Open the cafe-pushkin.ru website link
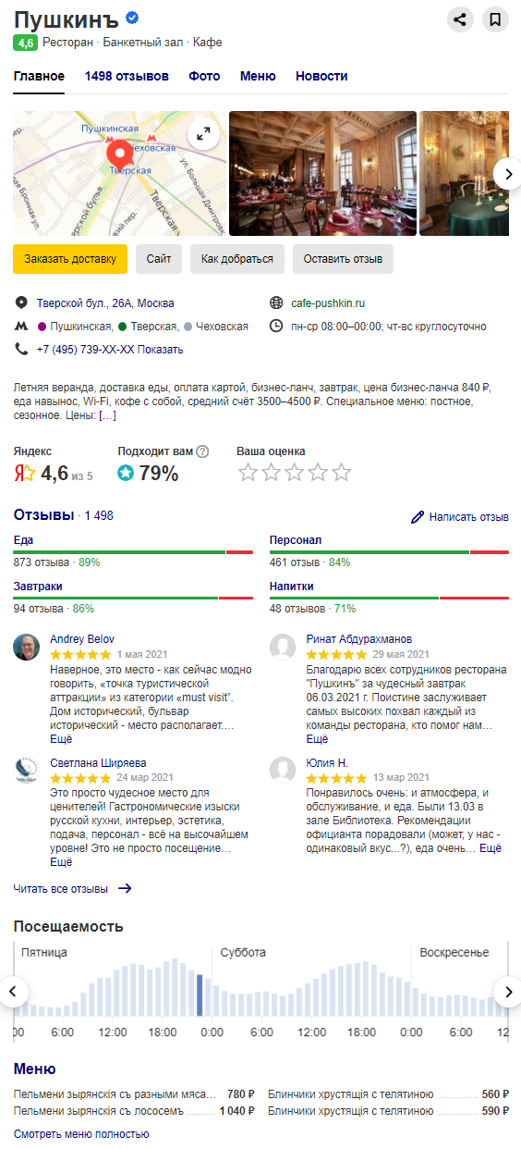Viewport: 521px width, 1149px height. [x=328, y=303]
